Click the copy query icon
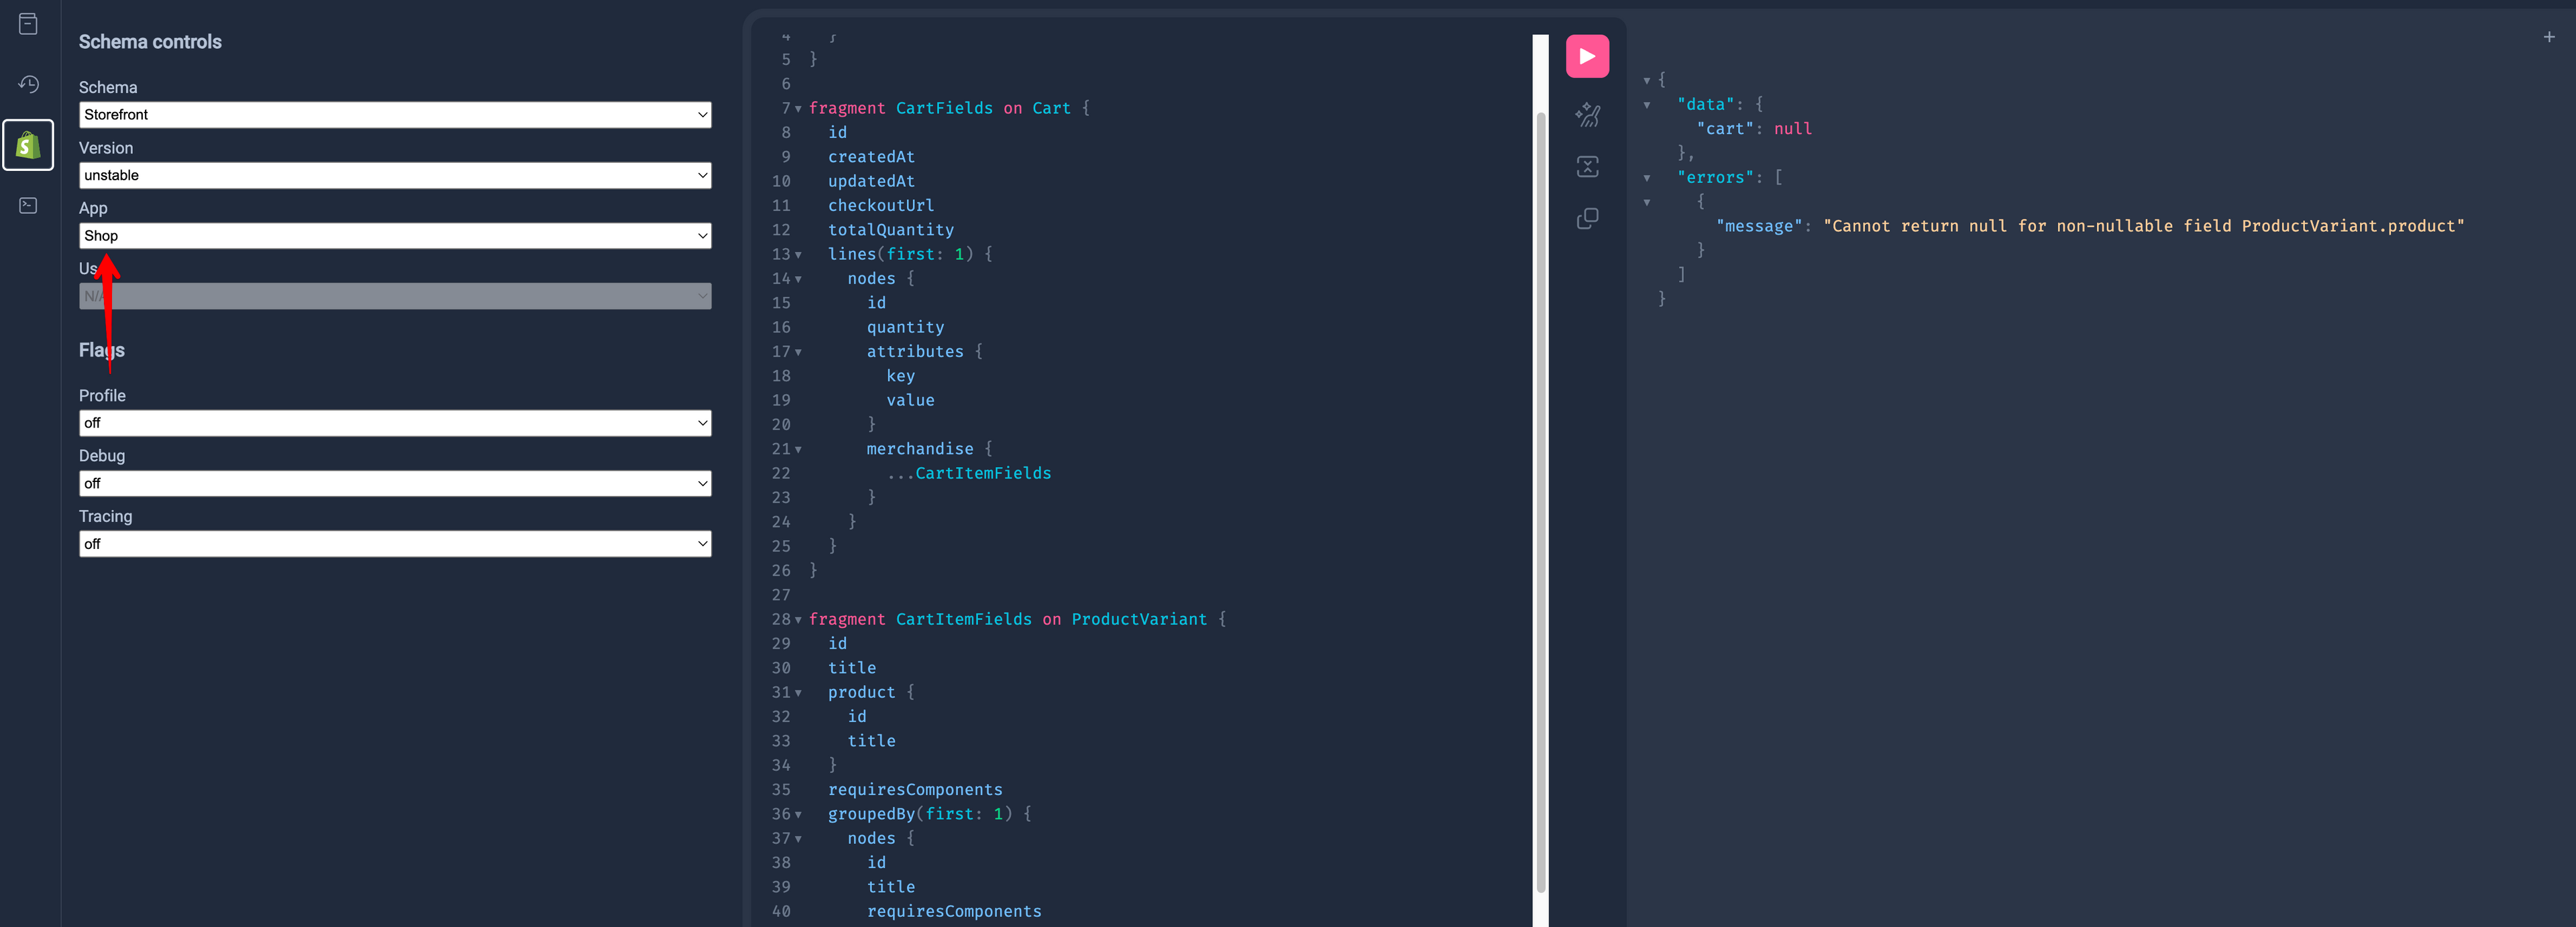2576x927 pixels. click(x=1586, y=218)
